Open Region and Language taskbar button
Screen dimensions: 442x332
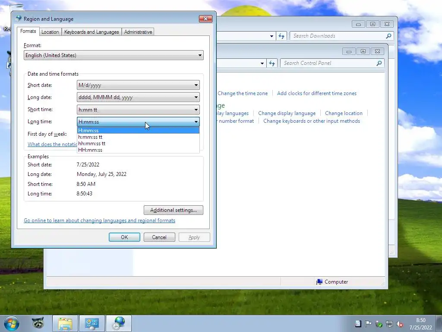coord(118,323)
